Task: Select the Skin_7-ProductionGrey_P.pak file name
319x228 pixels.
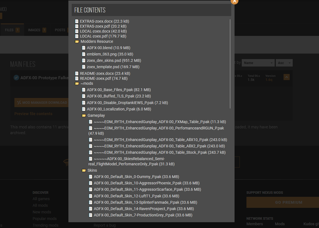Action: [x=143, y=215]
